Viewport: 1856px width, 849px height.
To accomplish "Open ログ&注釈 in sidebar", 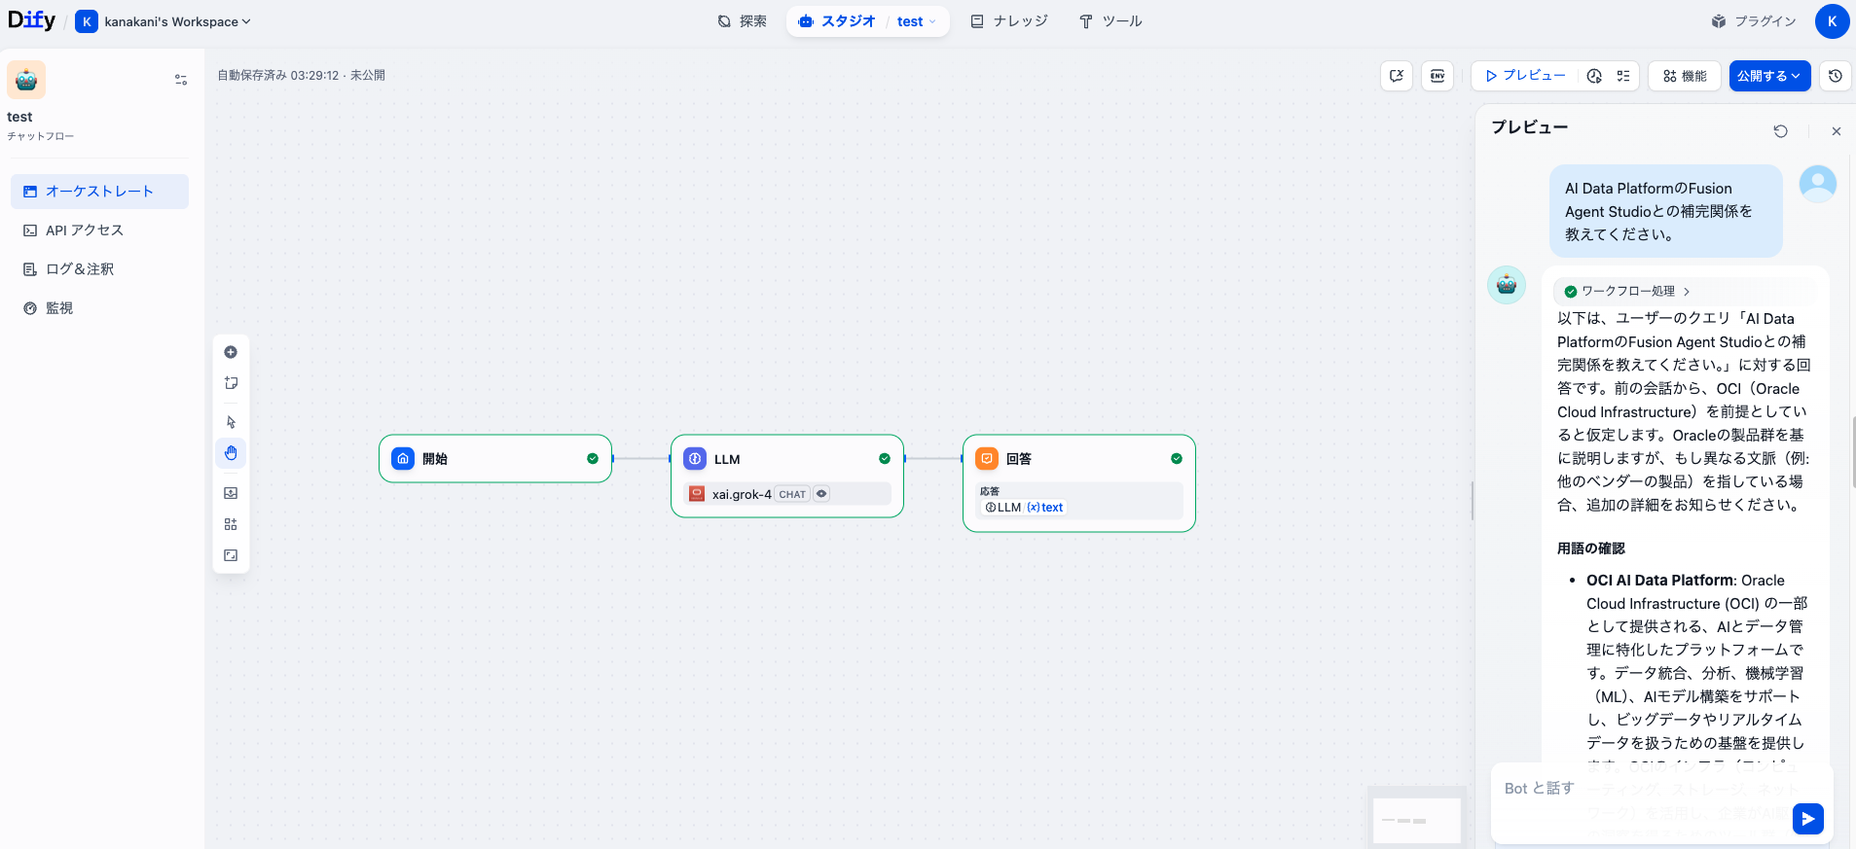I will click(99, 269).
